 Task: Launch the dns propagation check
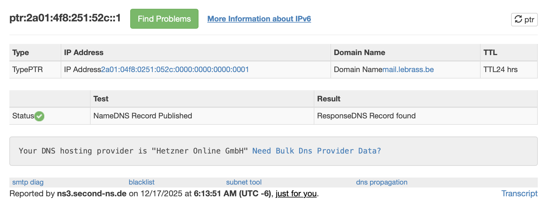click(x=381, y=182)
